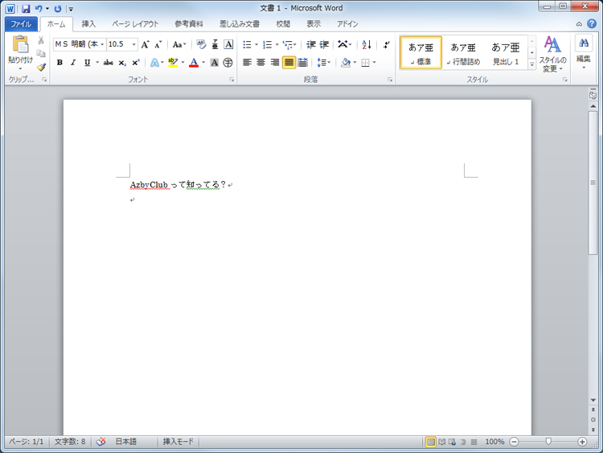Click the Phonetic Guide ruby icon
Viewport: 603px width, 453px height.
[x=215, y=44]
